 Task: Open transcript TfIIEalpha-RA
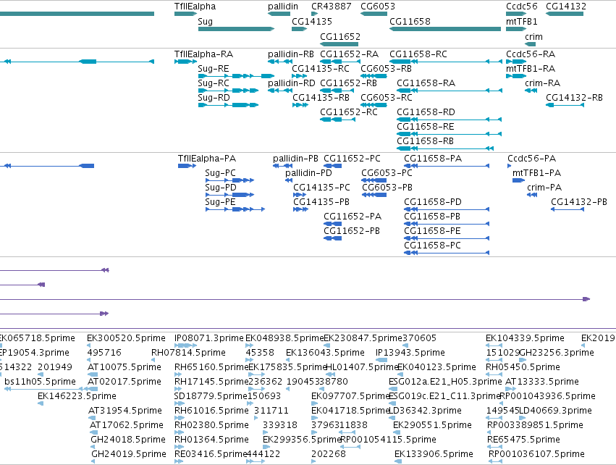pos(204,54)
